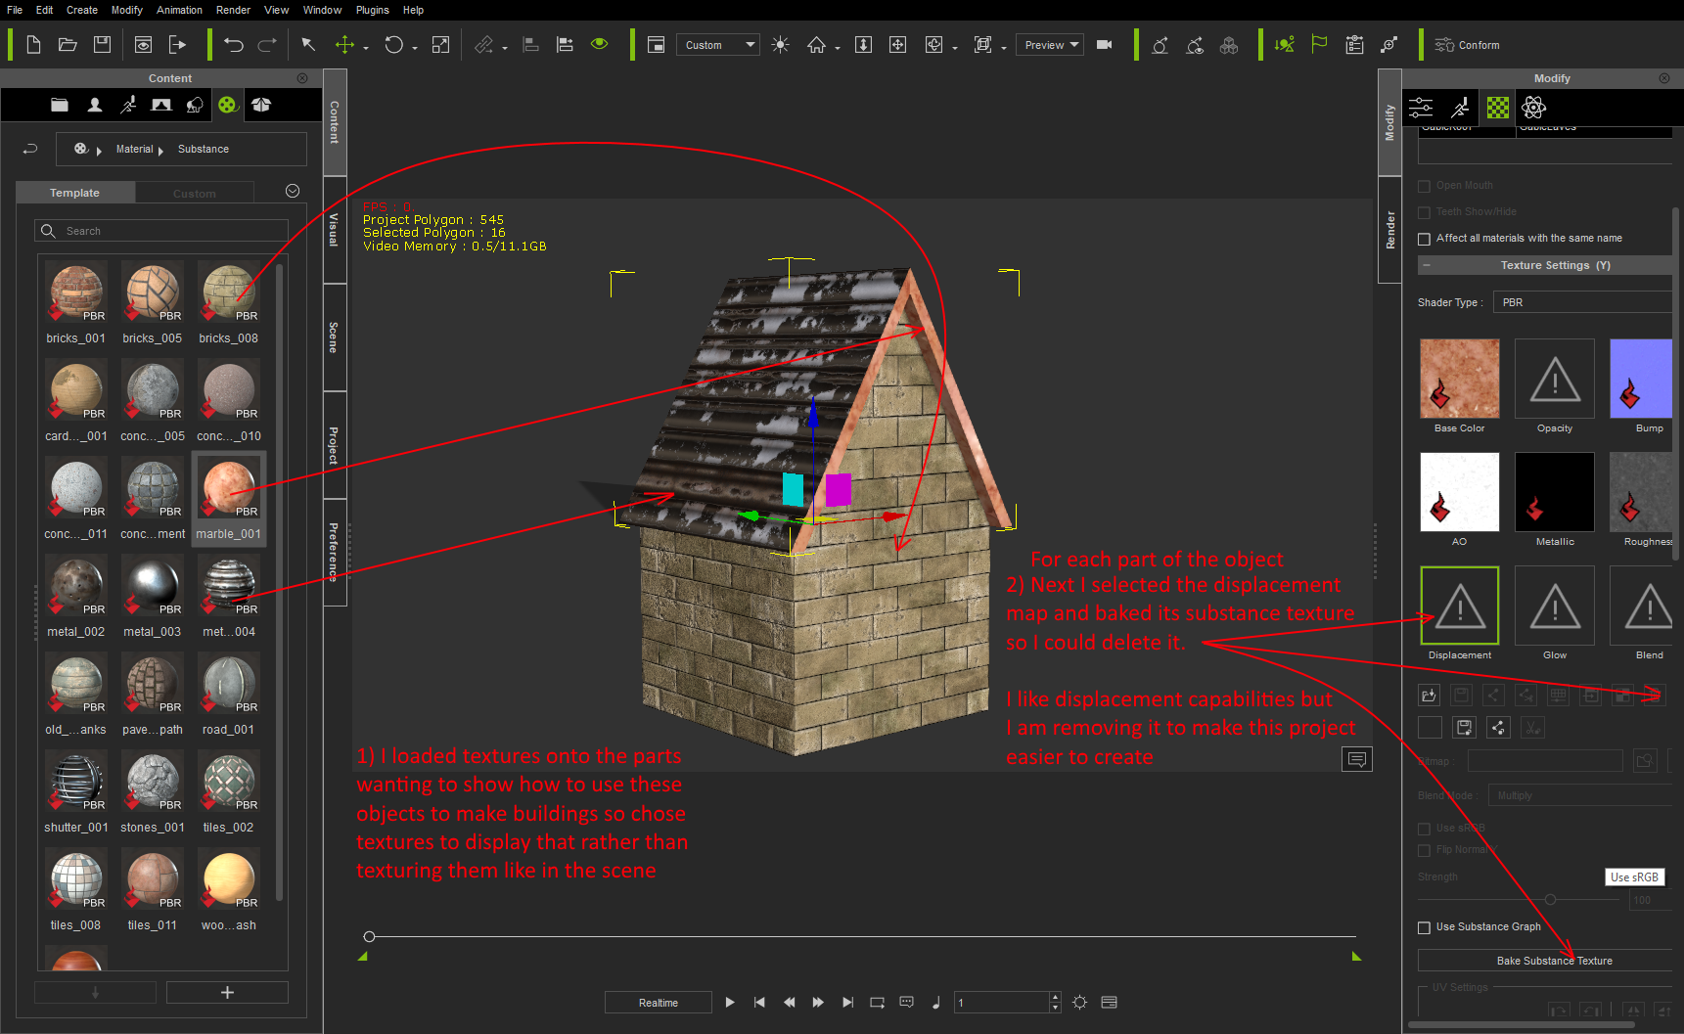The width and height of the screenshot is (1684, 1034).
Task: Click the Strength slider handle
Action: pyautogui.click(x=1550, y=899)
